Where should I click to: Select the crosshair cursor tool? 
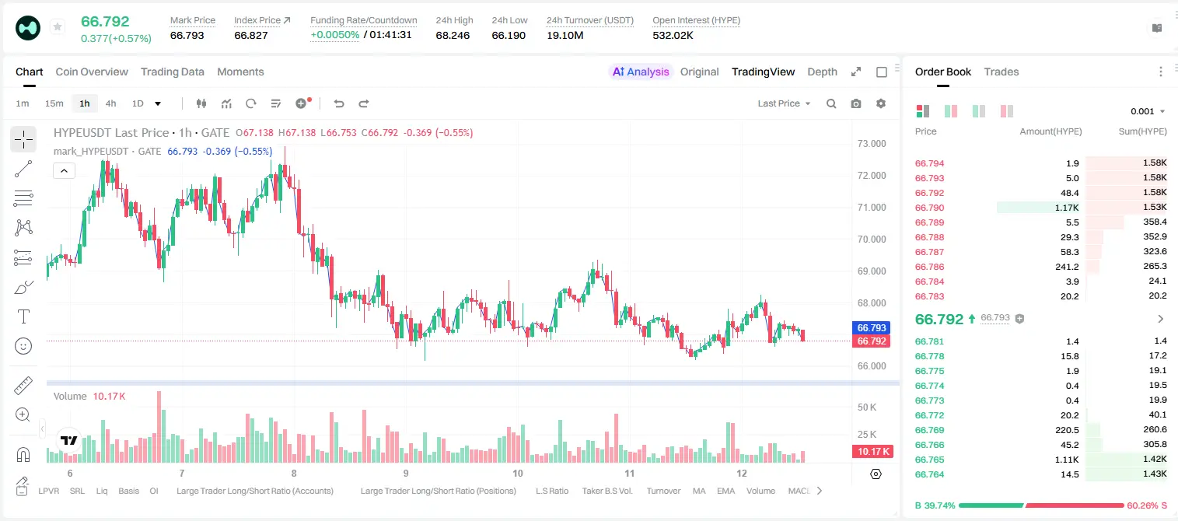[x=23, y=140]
